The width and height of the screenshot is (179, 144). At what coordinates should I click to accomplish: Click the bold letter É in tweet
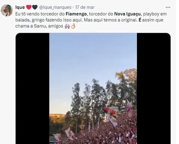(140, 20)
